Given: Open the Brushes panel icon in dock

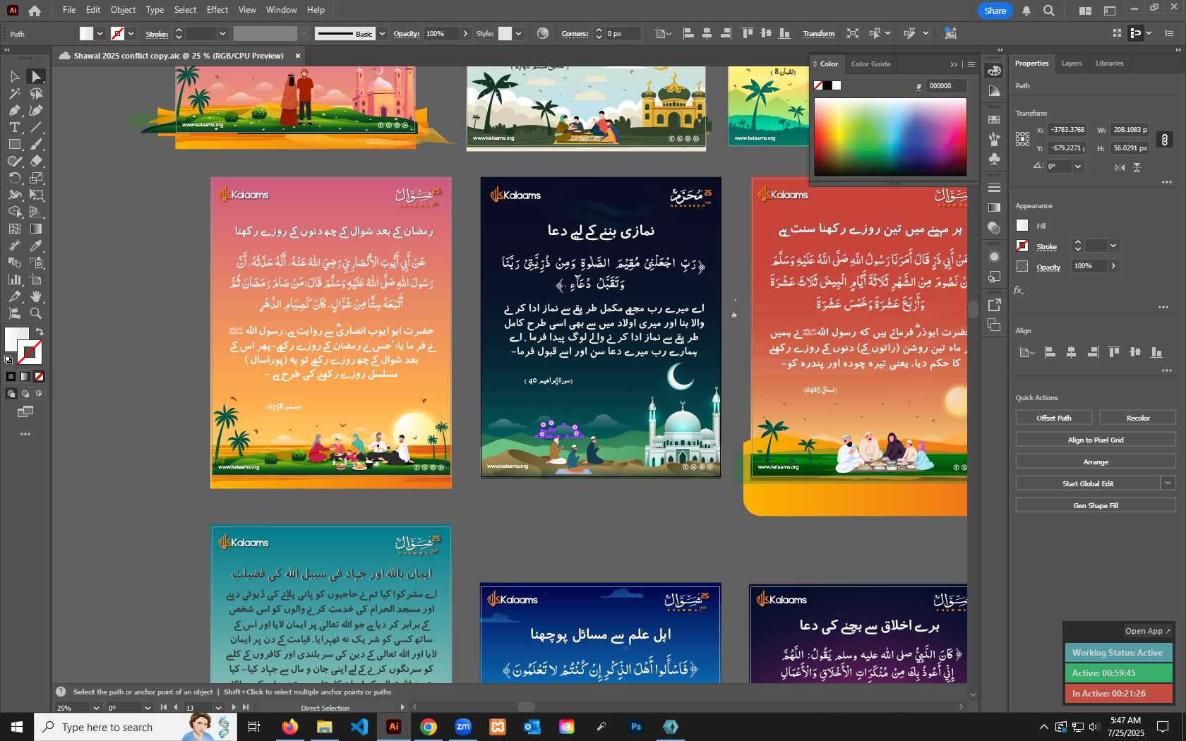Looking at the screenshot, I should [x=994, y=139].
